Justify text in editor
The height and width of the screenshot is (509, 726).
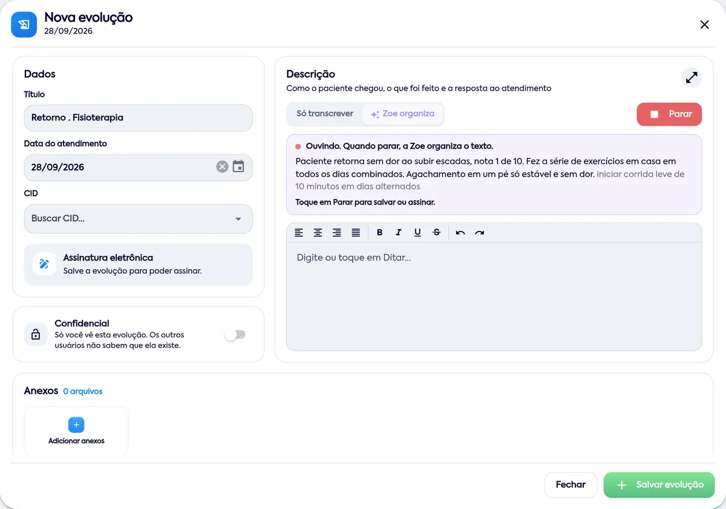click(356, 233)
